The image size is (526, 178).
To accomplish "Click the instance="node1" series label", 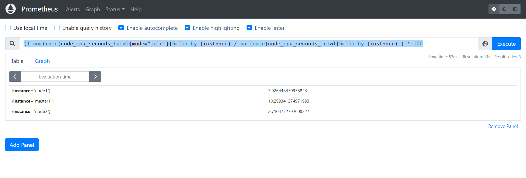I will [x=31, y=91].
